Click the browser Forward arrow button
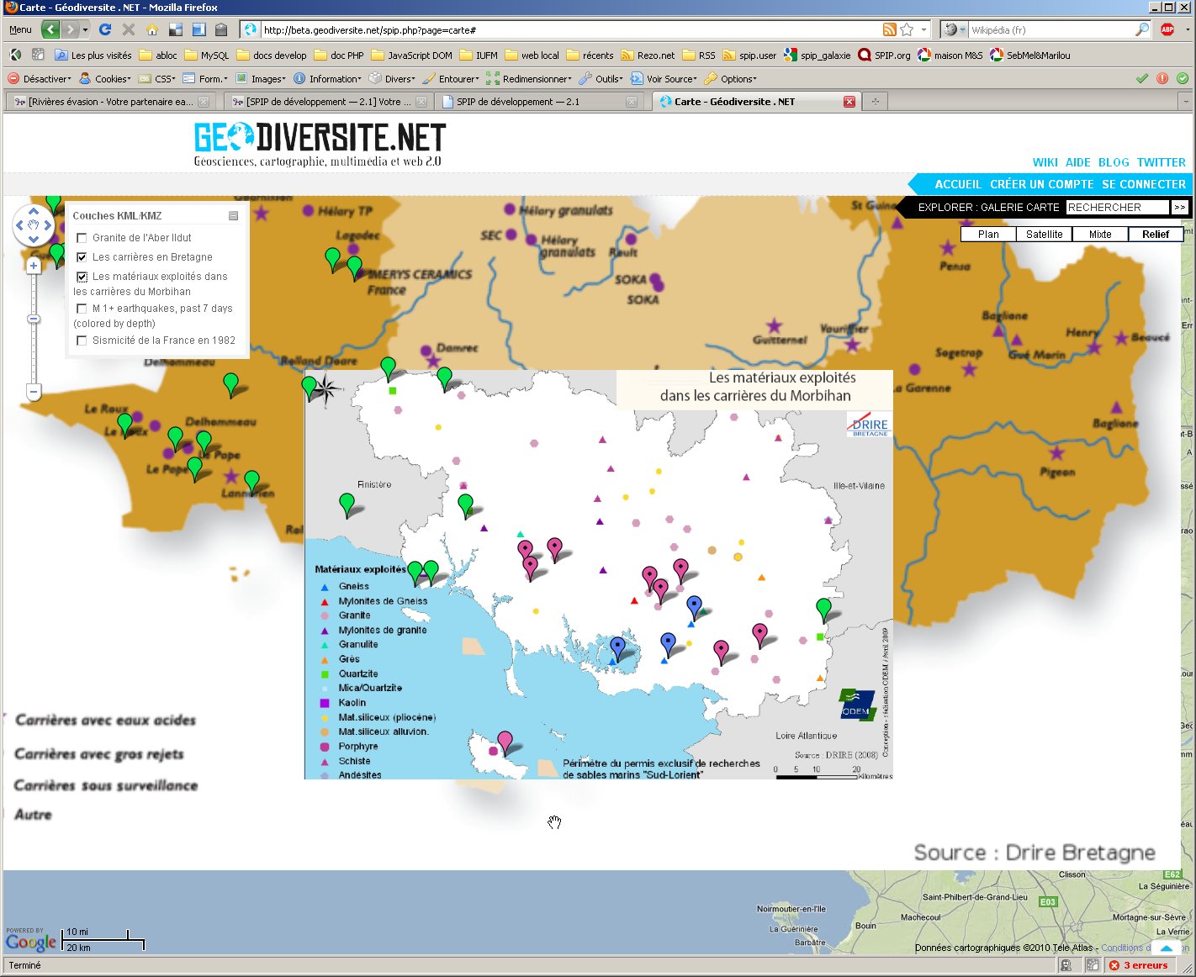 pyautogui.click(x=71, y=29)
